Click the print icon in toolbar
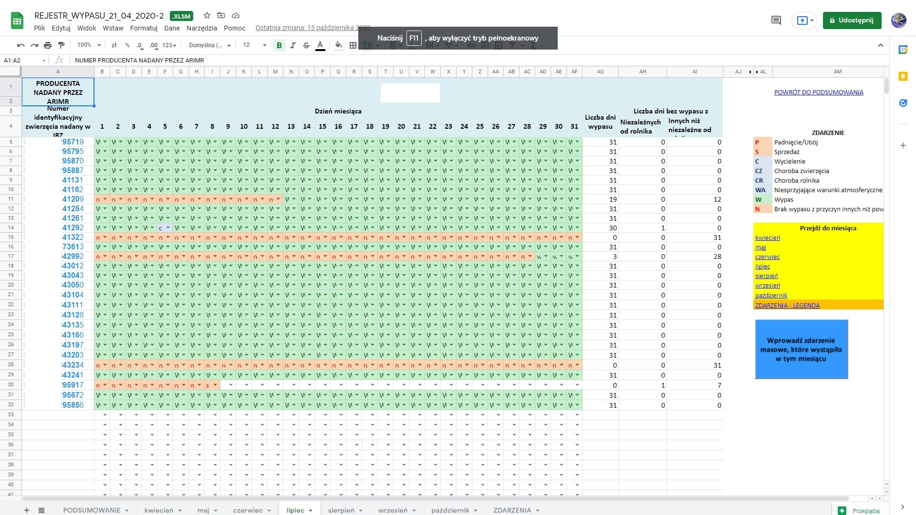 point(48,45)
